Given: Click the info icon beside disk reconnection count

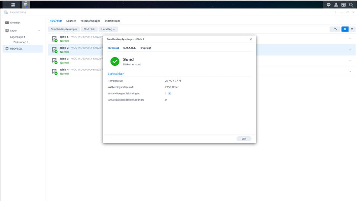Looking at the screenshot, I should pyautogui.click(x=170, y=94).
